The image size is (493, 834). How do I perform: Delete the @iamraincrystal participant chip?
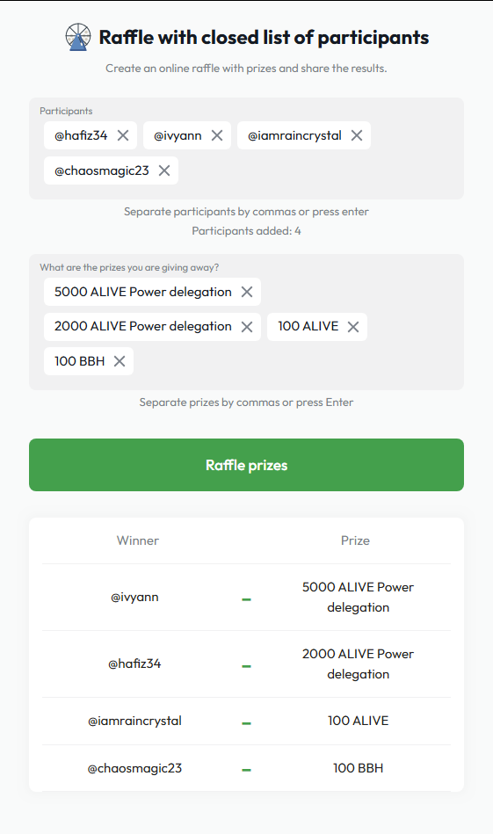(357, 135)
